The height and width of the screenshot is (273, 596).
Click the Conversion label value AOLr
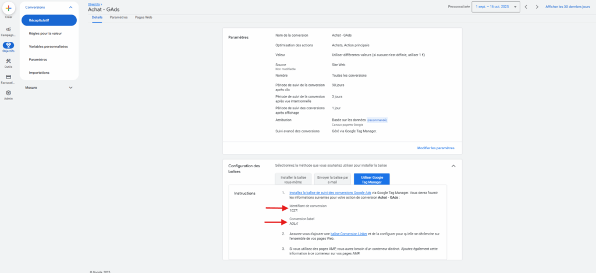point(293,224)
